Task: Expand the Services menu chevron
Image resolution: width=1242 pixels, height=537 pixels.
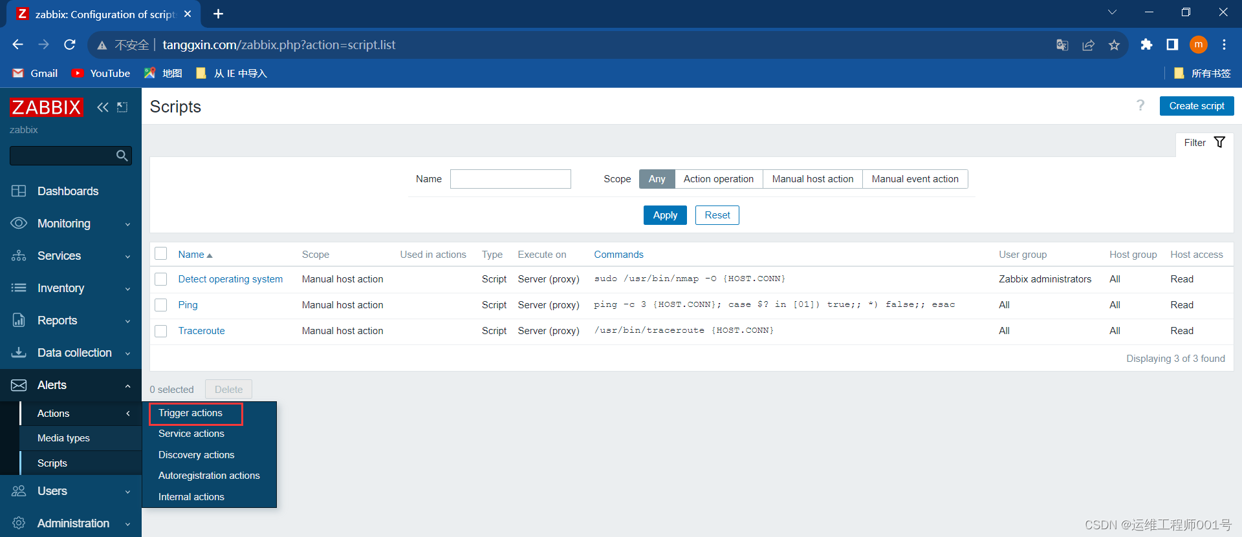Action: click(127, 257)
